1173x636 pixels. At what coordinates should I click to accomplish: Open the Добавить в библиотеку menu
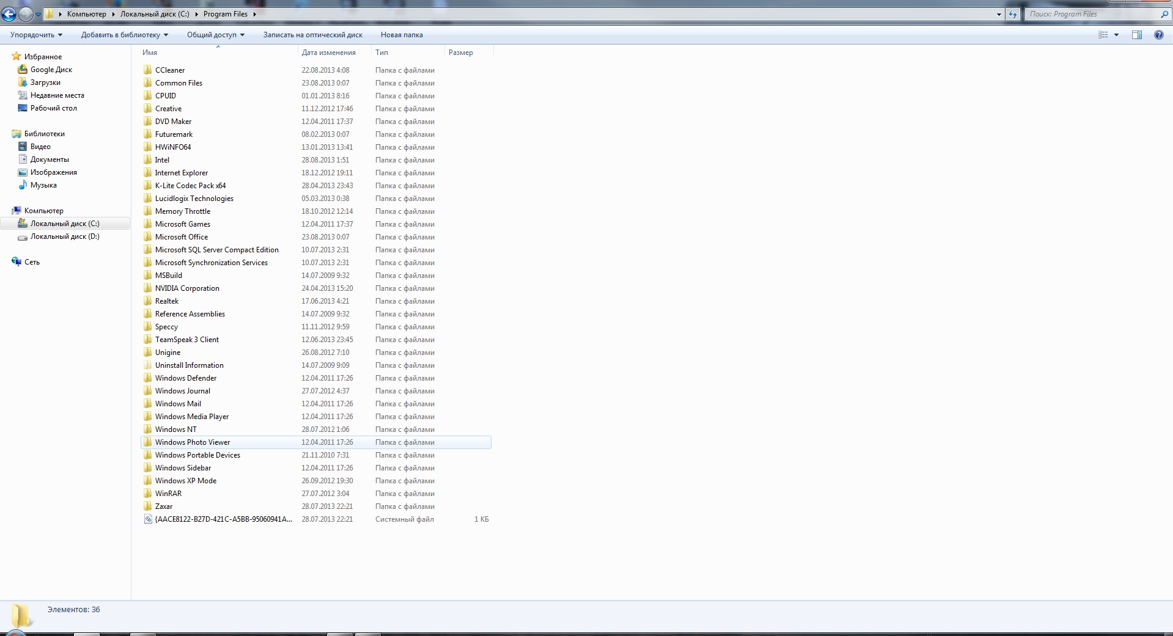tap(125, 35)
